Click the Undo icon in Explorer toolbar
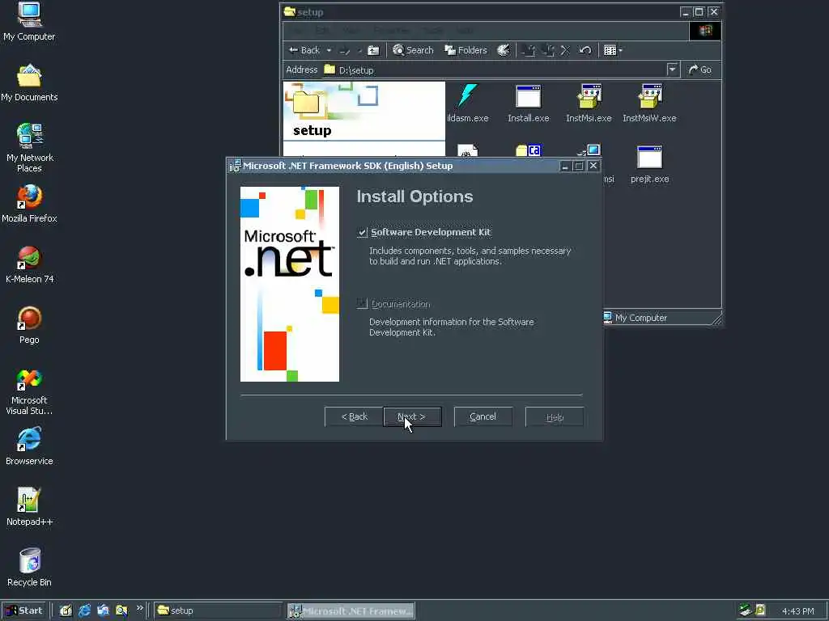The height and width of the screenshot is (621, 829). point(585,50)
